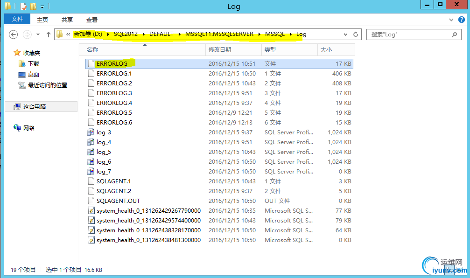Open 桌面 in navigation pane

(x=34, y=75)
